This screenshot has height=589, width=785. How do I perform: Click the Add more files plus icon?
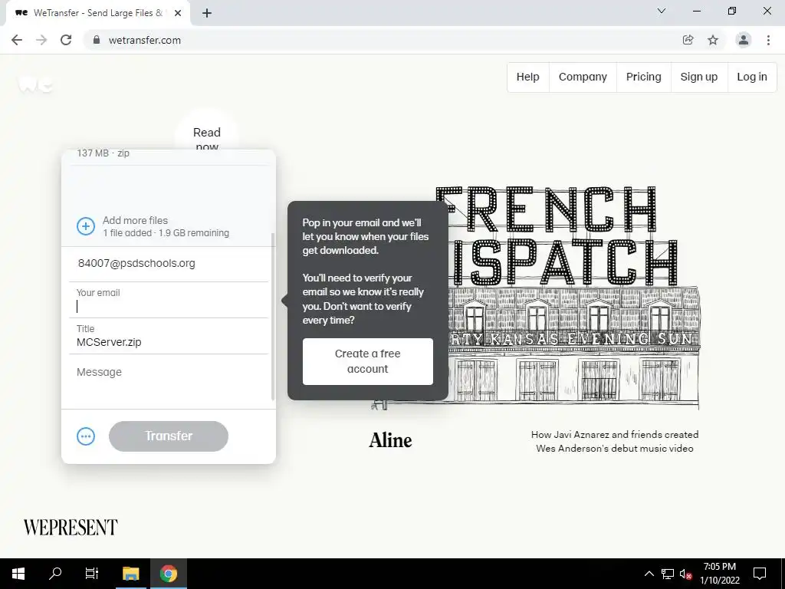point(86,226)
